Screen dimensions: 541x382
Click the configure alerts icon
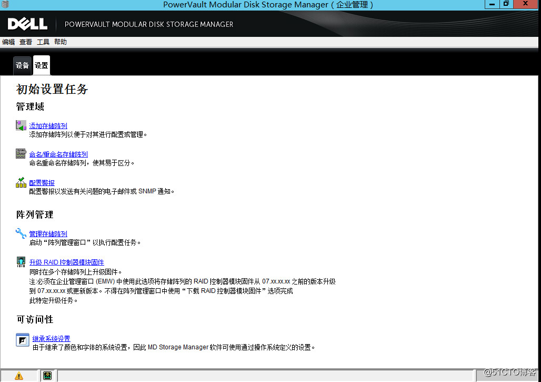(21, 182)
